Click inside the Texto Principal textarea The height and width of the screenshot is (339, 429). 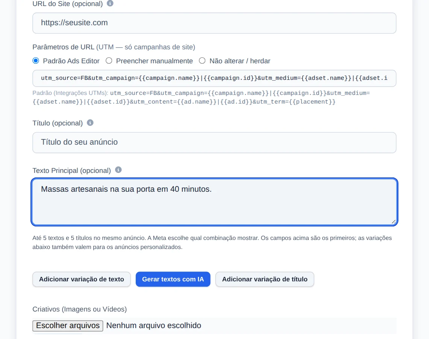pos(214,202)
